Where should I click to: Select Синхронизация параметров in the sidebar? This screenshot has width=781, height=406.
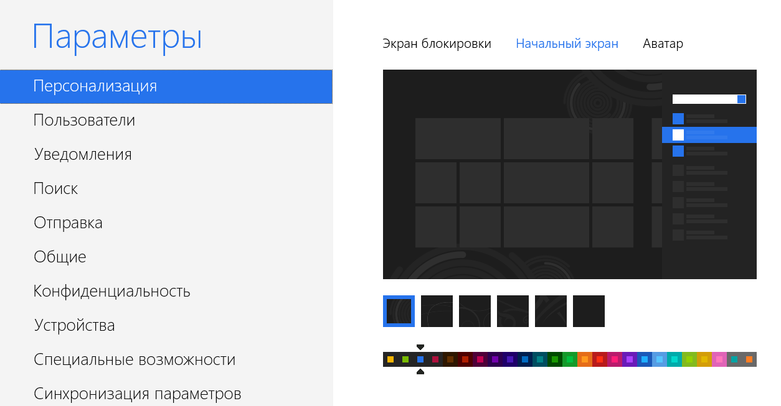pyautogui.click(x=166, y=393)
